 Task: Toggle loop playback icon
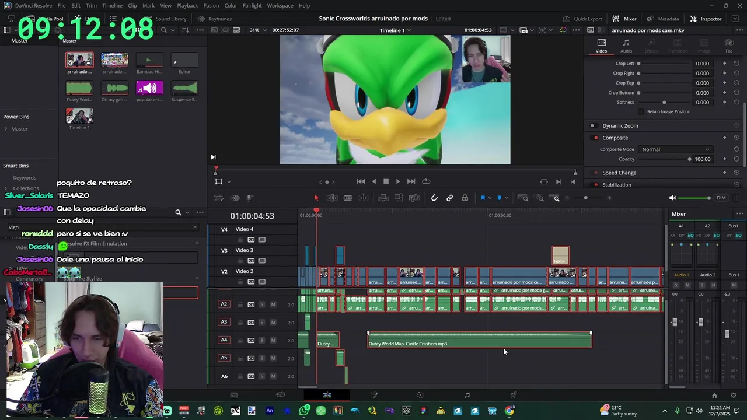click(426, 181)
